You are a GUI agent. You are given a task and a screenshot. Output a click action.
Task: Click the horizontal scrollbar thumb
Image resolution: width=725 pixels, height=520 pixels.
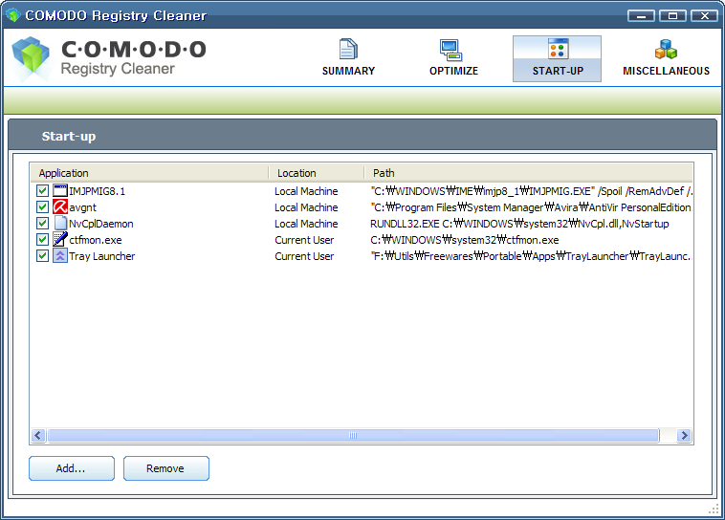(353, 436)
